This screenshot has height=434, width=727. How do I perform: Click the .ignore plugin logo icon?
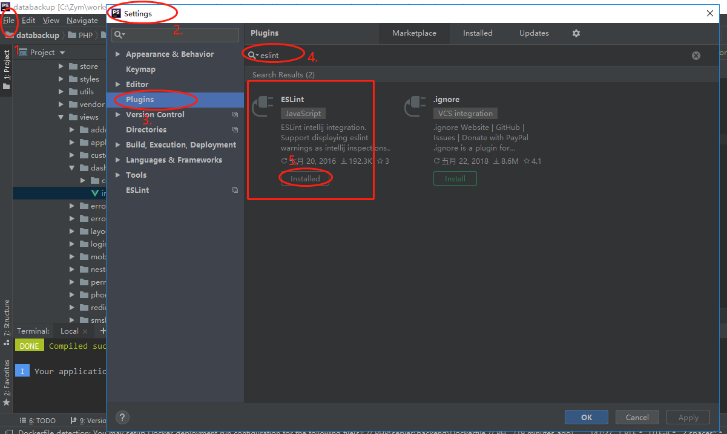point(415,105)
